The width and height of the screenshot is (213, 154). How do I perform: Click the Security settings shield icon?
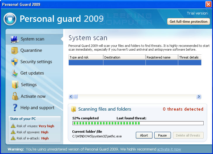coord(15,62)
